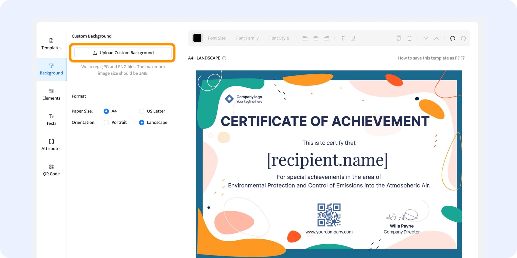Select A4 paper size radio
This screenshot has height=258, width=517.
[106, 111]
